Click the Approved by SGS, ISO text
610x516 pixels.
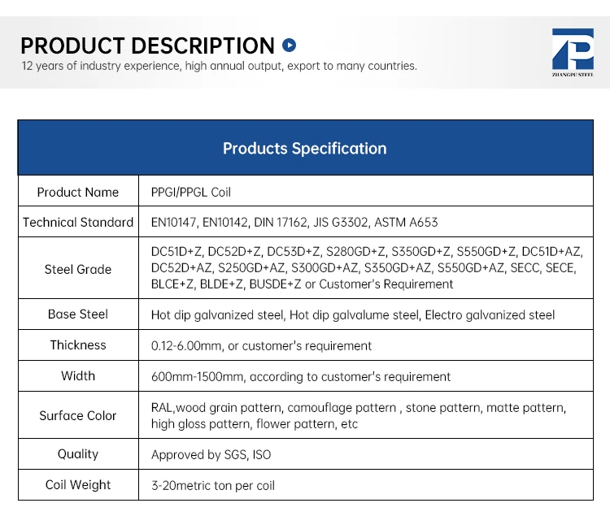point(211,454)
